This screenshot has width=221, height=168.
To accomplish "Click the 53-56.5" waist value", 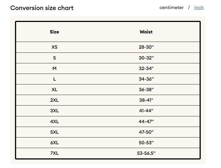I will [x=146, y=153].
